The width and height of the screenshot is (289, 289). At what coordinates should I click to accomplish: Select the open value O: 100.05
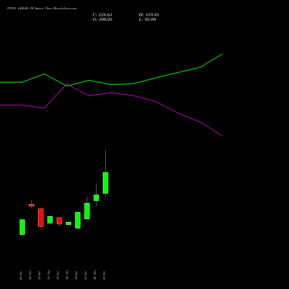[x=102, y=20]
